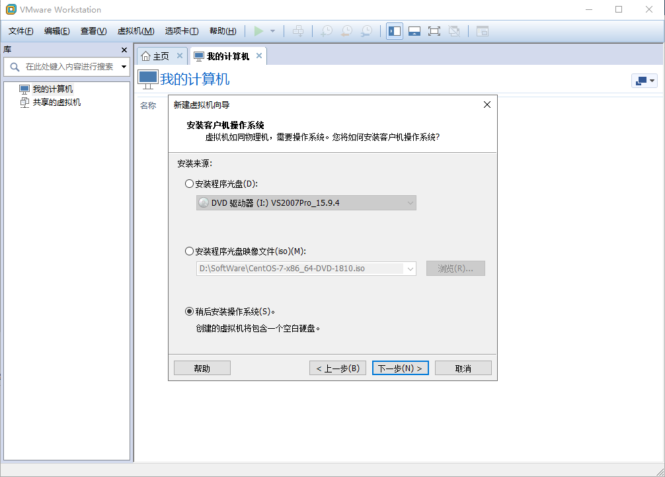Viewport: 665px width, 477px height.
Task: Click the 名称 column header
Action: pos(148,105)
